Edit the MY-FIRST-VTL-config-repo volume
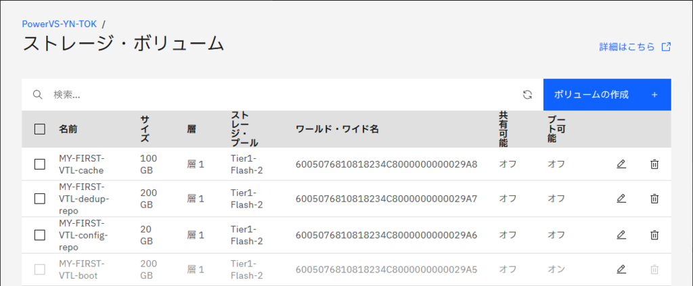Viewport: 693px width, 286px height. pos(621,235)
